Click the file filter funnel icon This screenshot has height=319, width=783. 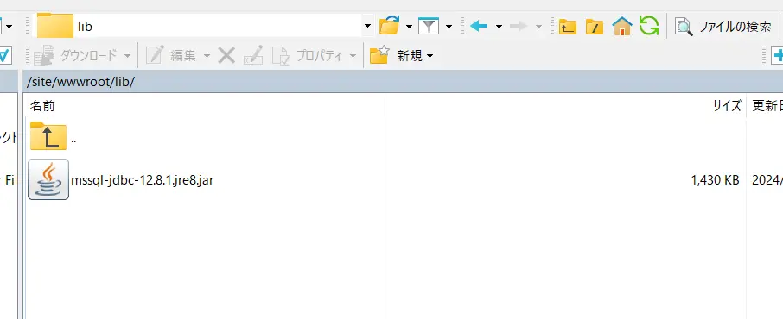(429, 26)
